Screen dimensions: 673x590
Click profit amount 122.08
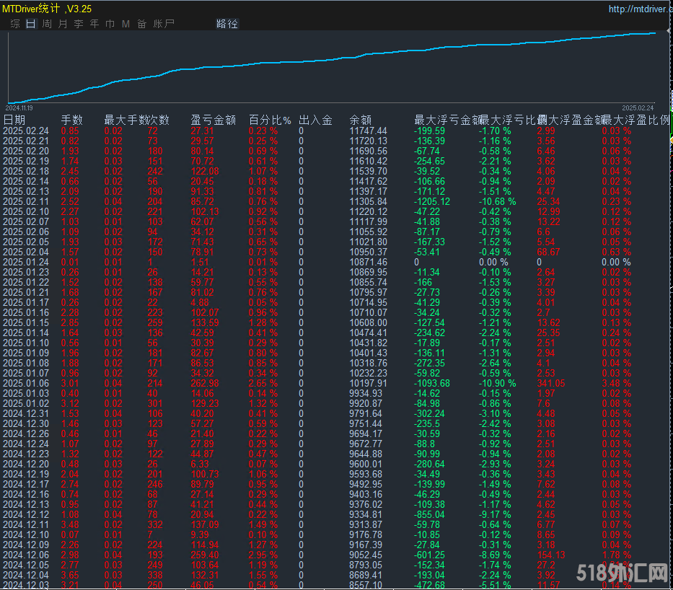point(205,171)
